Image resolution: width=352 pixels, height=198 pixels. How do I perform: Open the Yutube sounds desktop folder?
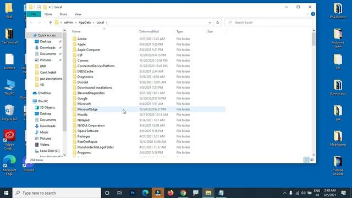click(338, 166)
